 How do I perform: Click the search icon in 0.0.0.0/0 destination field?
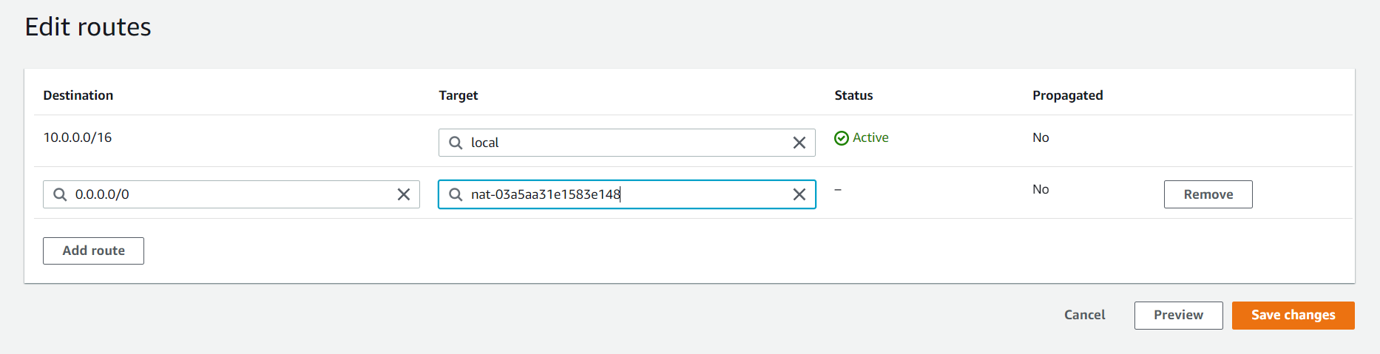pos(60,194)
